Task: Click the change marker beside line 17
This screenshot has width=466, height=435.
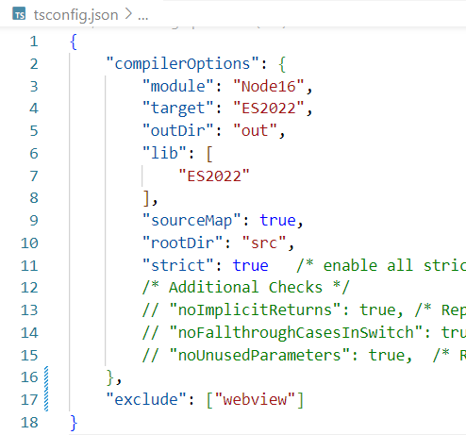Action: pyautogui.click(x=46, y=400)
